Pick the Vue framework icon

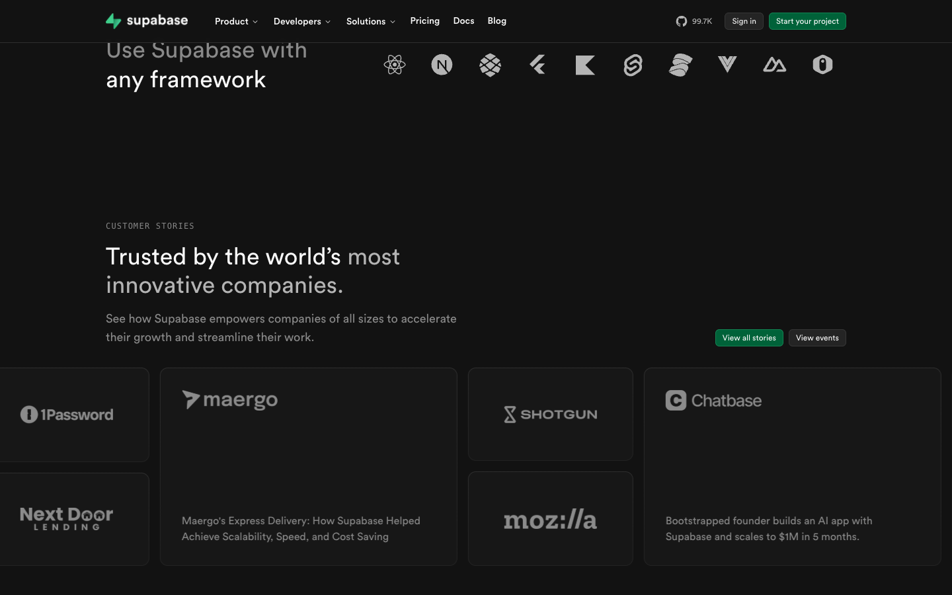point(727,64)
